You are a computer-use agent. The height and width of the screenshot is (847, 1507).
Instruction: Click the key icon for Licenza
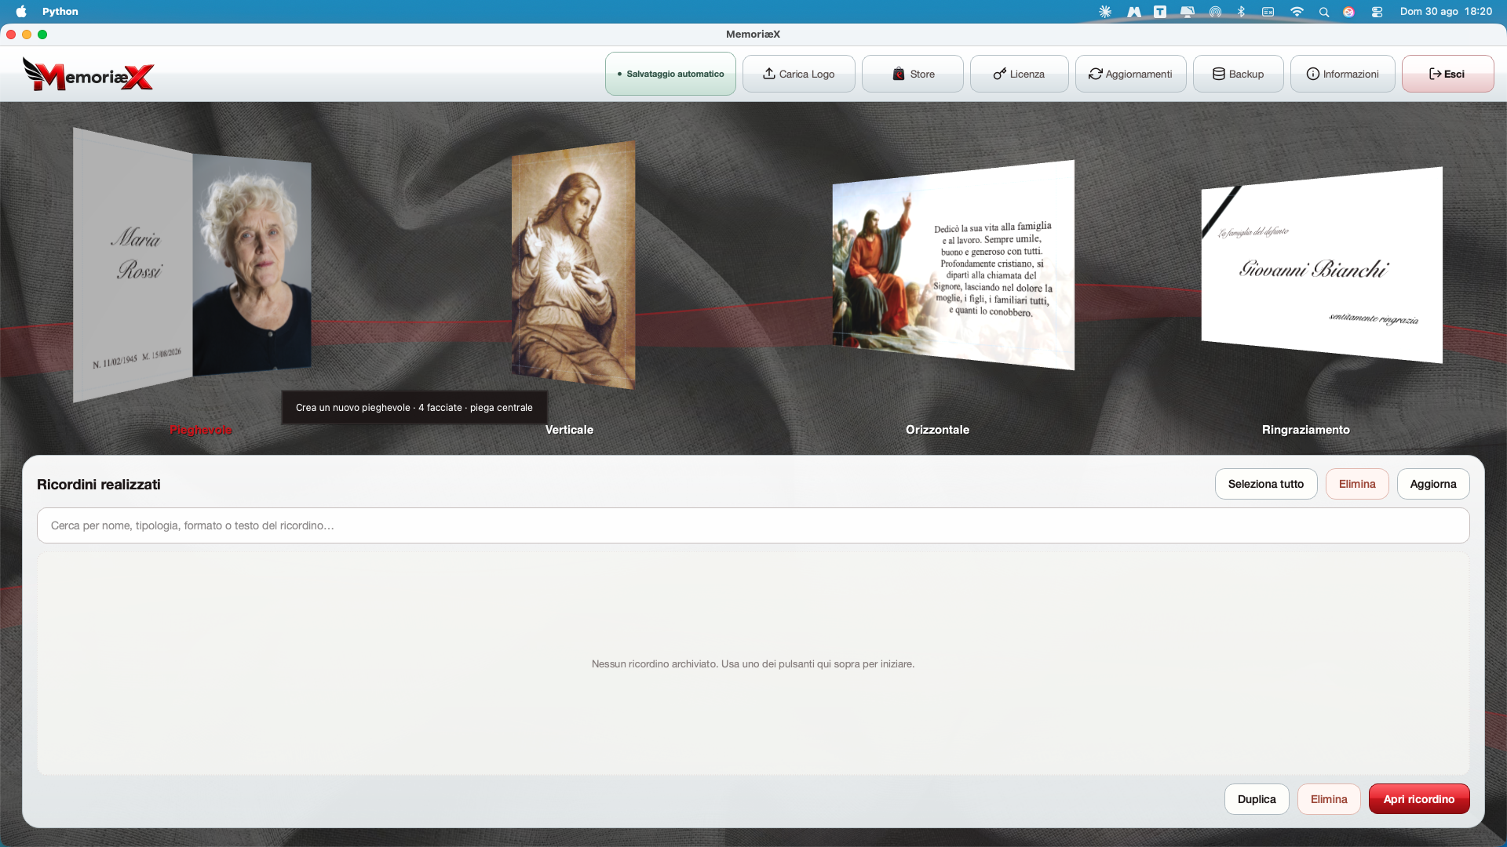tap(1000, 74)
